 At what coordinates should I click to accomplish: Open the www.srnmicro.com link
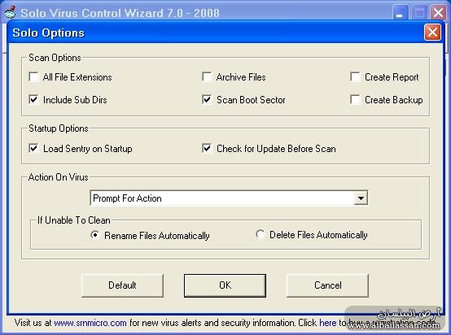[x=90, y=323]
